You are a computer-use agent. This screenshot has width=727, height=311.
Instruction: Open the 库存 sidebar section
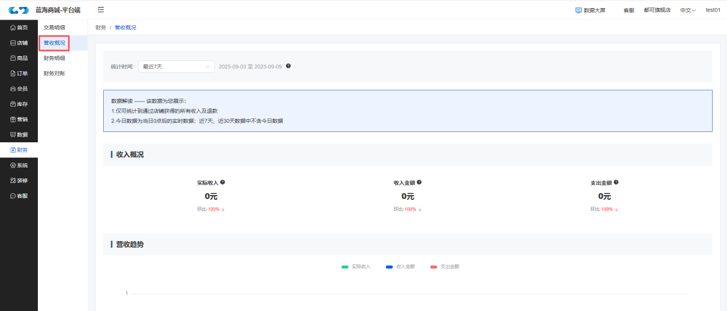(x=19, y=104)
